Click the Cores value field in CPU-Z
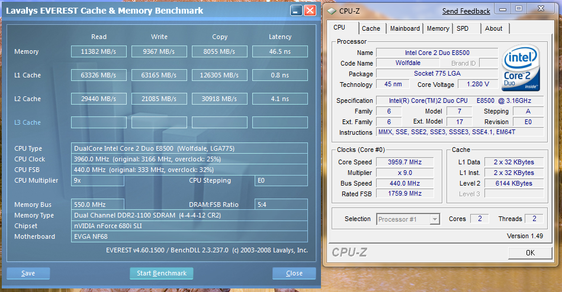Screen dimensions: 562x292 [480, 219]
